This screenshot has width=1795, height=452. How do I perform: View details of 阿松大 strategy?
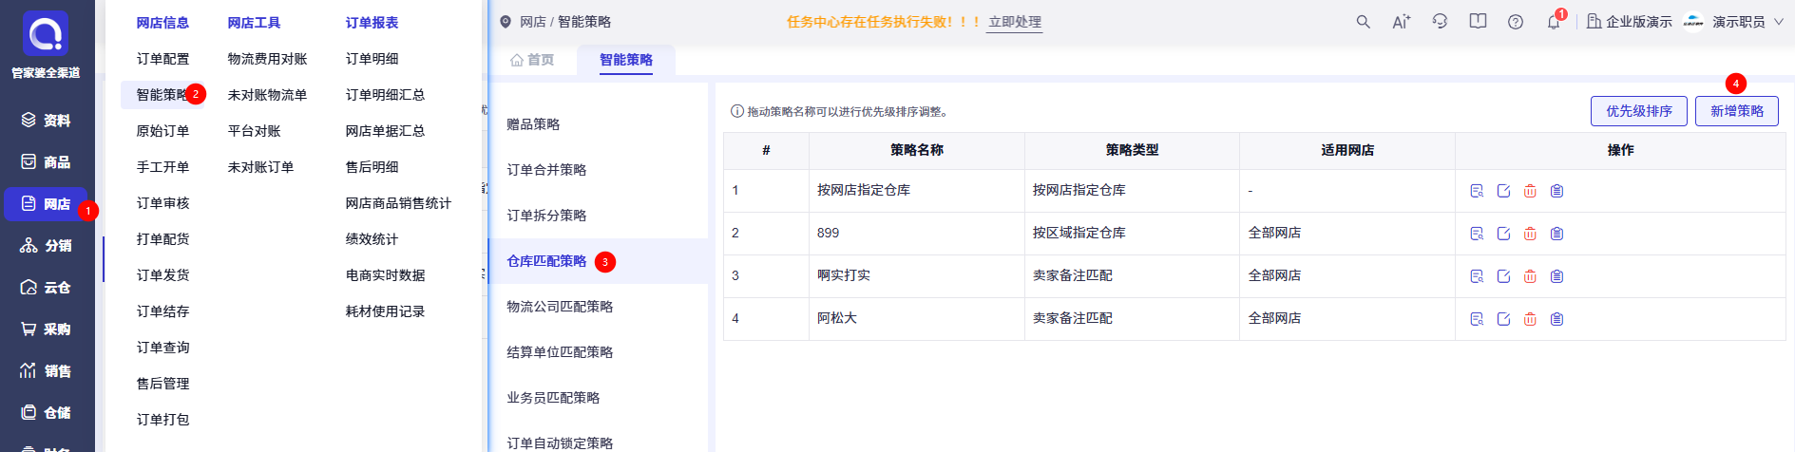point(1477,319)
